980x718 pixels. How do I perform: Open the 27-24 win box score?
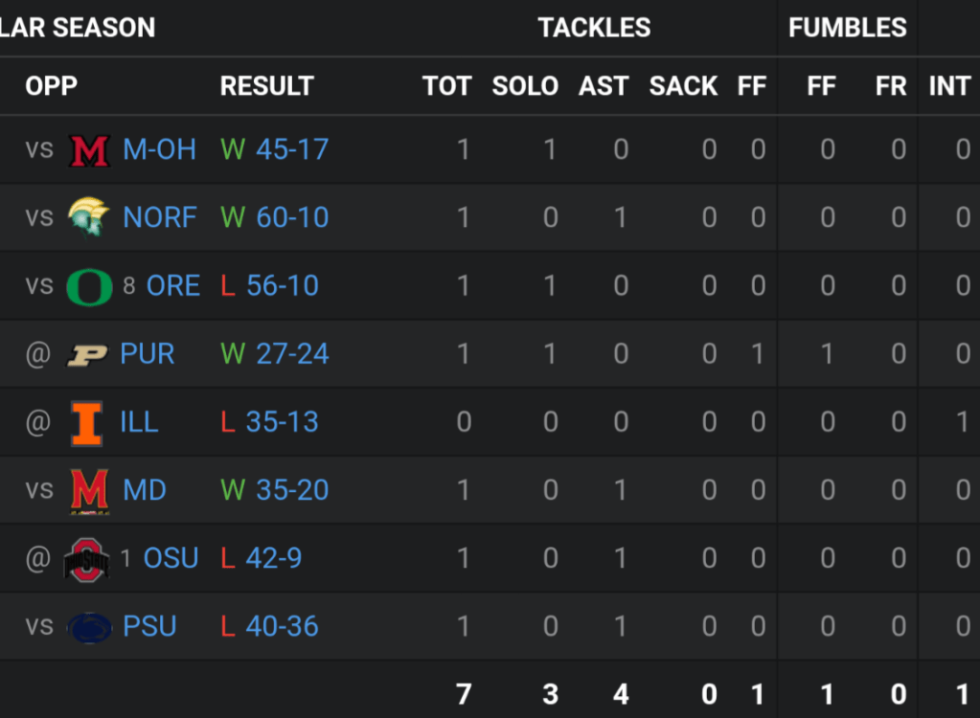click(x=292, y=354)
